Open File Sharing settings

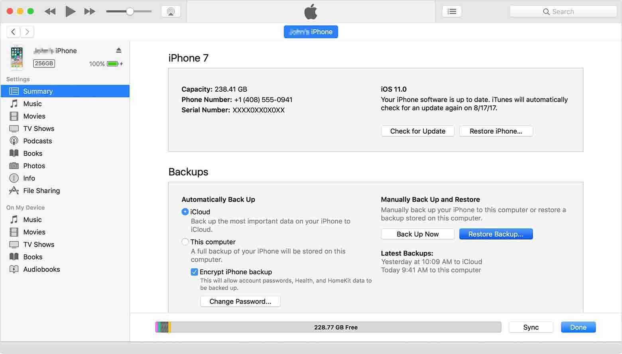click(41, 191)
